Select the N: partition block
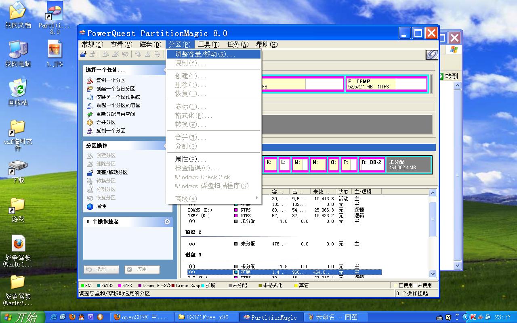The width and height of the screenshot is (517, 323). click(318, 165)
